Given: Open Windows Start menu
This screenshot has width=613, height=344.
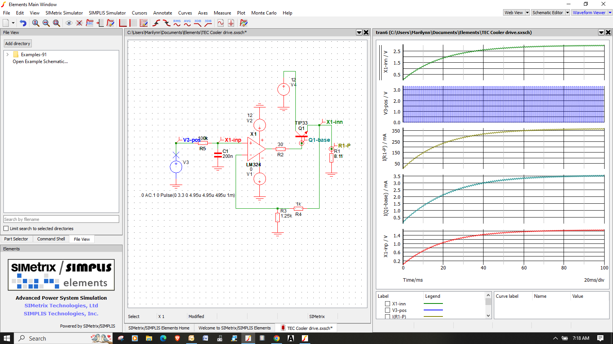Looking at the screenshot, I should [7, 338].
